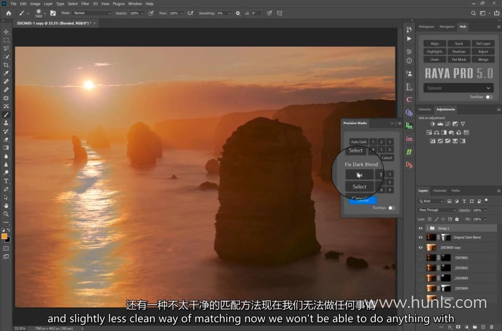Toggle Tooltips switch in Raya Pro Hub
The height and width of the screenshot is (331, 502).
[489, 97]
